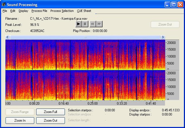Image resolution: width=185 pixels, height=128 pixels.
Task: Click the 20000 label on the upper frequency axis
Action: [x=171, y=43]
